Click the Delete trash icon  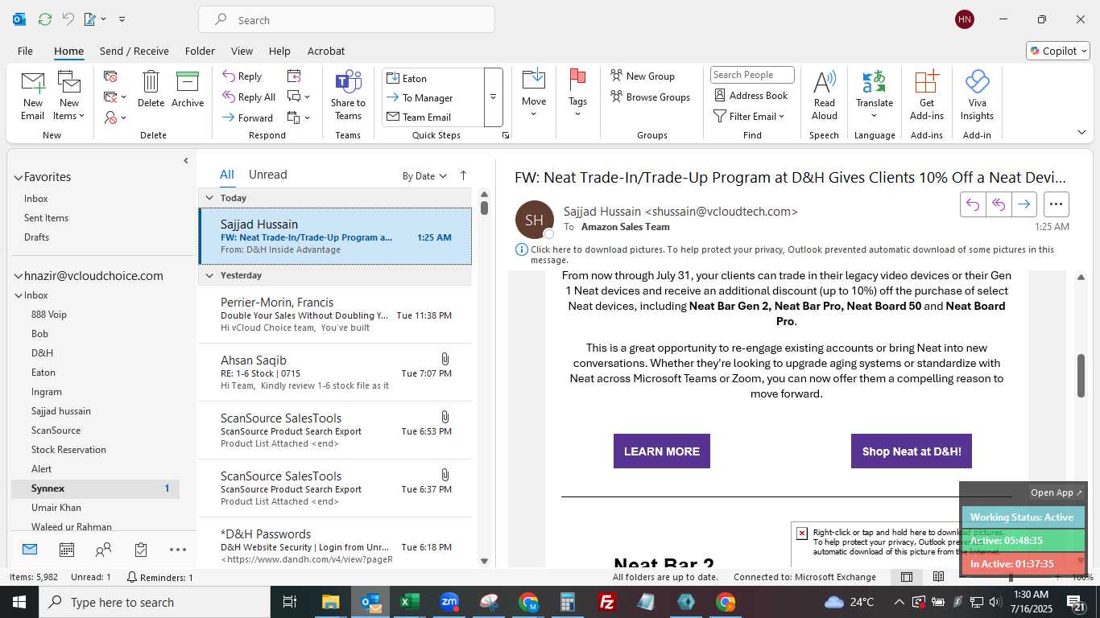[x=151, y=89]
